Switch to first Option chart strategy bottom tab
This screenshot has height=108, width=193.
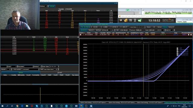click(x=93, y=103)
